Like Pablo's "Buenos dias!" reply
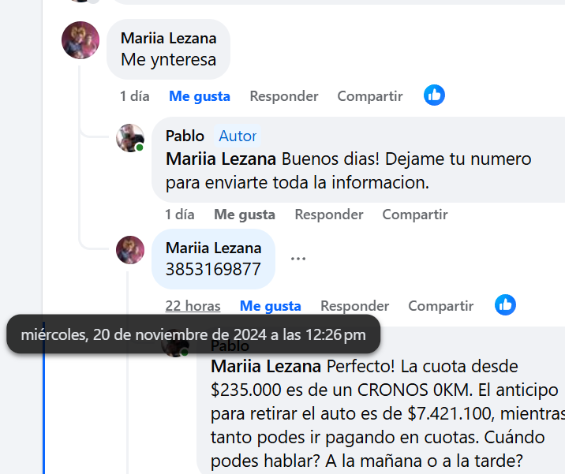Viewport: 565px width, 474px height. tap(245, 215)
